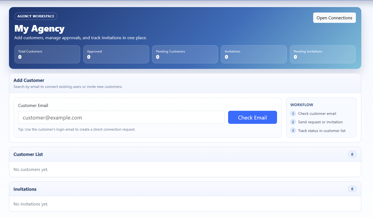Click the Approved stat label
Screen dimensions: 373x218
(x=94, y=51)
